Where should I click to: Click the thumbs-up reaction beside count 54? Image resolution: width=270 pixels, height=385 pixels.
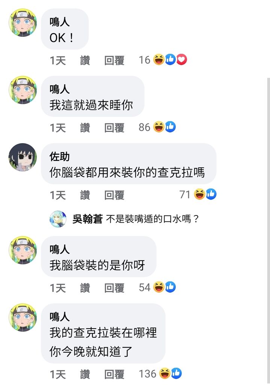pos(170,287)
